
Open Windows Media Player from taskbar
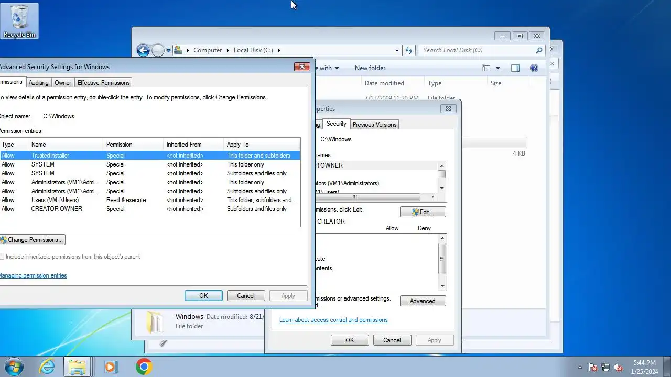111,367
